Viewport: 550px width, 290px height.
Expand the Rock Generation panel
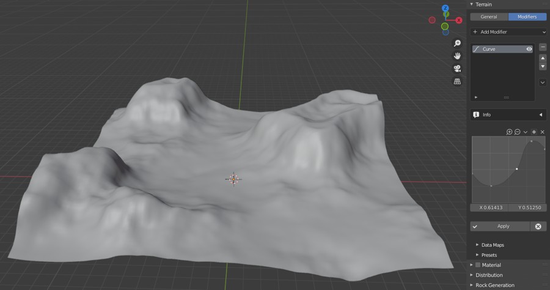click(471, 285)
